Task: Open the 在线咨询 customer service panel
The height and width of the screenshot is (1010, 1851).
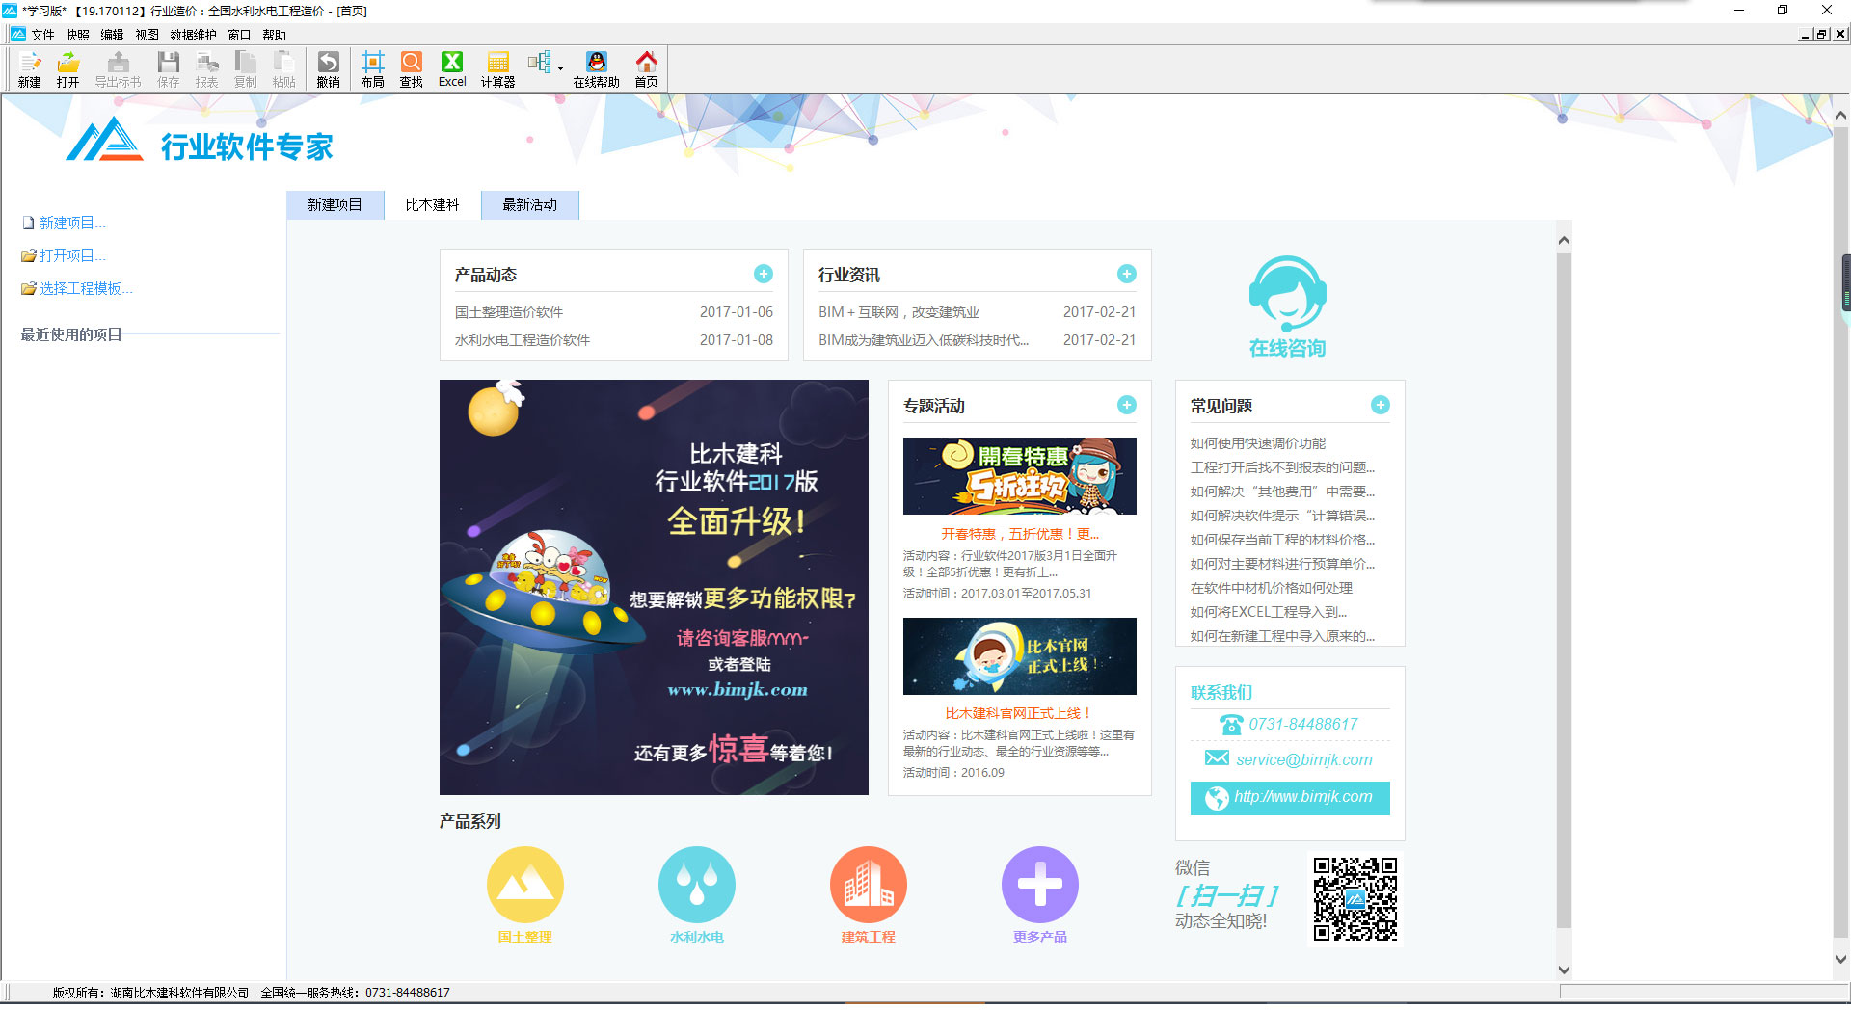Action: (1287, 305)
